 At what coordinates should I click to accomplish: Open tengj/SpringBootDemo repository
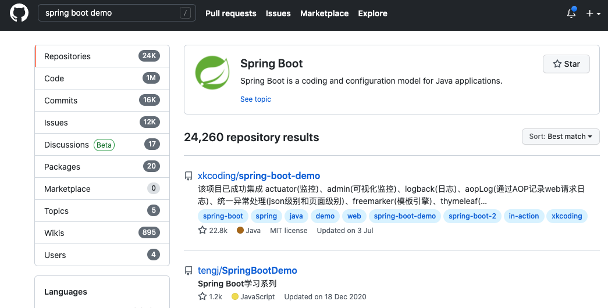click(x=247, y=270)
